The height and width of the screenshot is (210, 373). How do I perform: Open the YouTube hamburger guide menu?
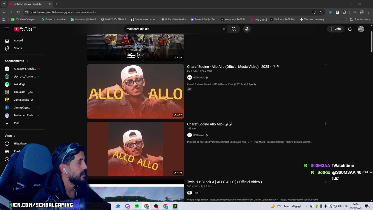[x=7, y=29]
